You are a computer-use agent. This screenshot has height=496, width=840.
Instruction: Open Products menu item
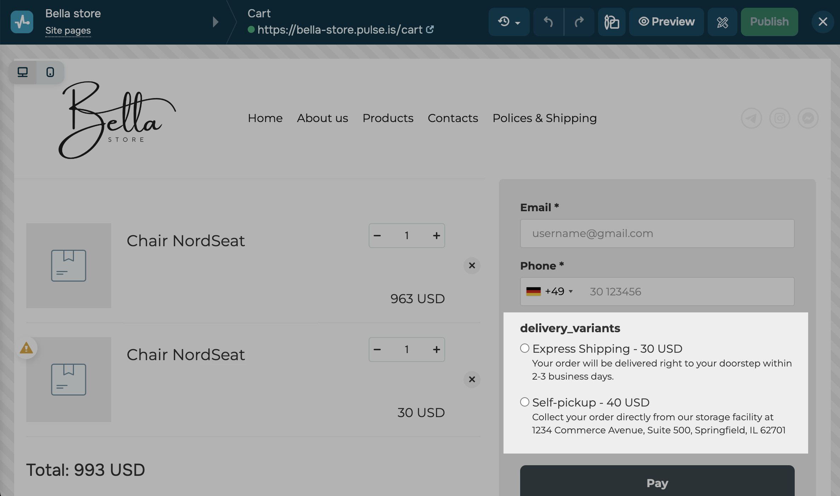[x=388, y=118]
